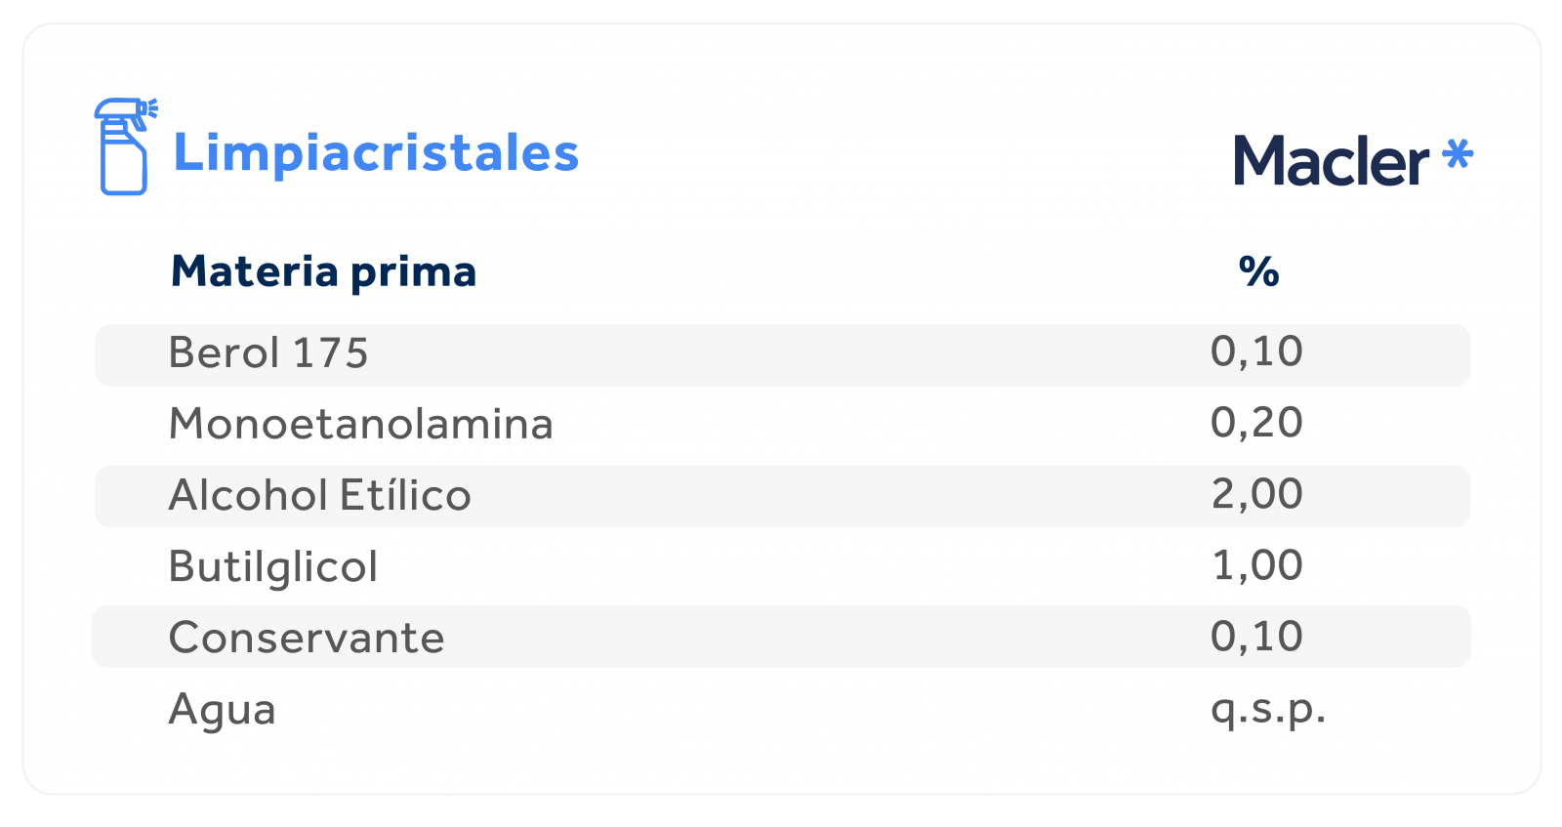The width and height of the screenshot is (1562, 827).
Task: Click the Macler logo text
Action: click(x=1331, y=160)
